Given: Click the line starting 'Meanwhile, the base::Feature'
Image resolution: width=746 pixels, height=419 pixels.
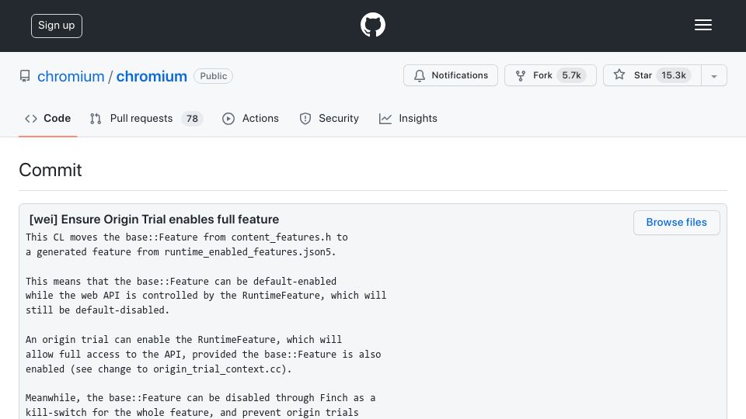Looking at the screenshot, I should (x=200, y=398).
